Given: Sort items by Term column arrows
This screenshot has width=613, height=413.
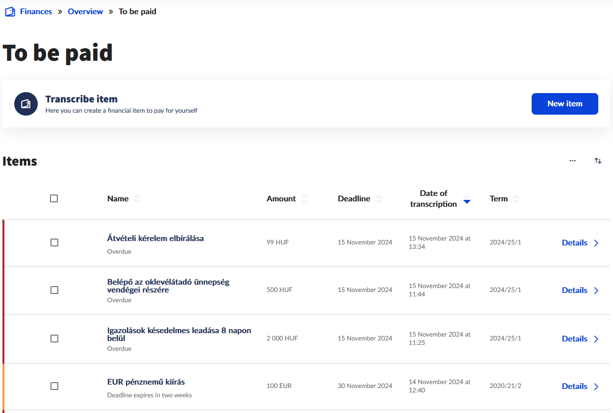Looking at the screenshot, I should (x=516, y=199).
